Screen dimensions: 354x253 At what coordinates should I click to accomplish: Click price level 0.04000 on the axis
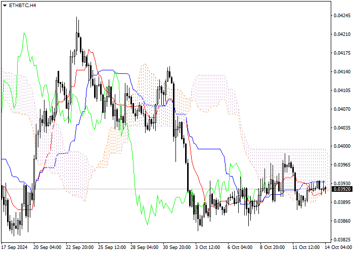342,146
